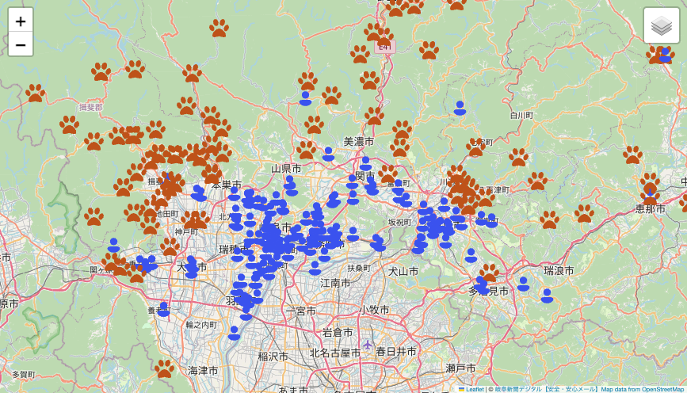This screenshot has width=687, height=393.
Task: Click the blue person marker above 山県市 label
Action: tap(328, 154)
